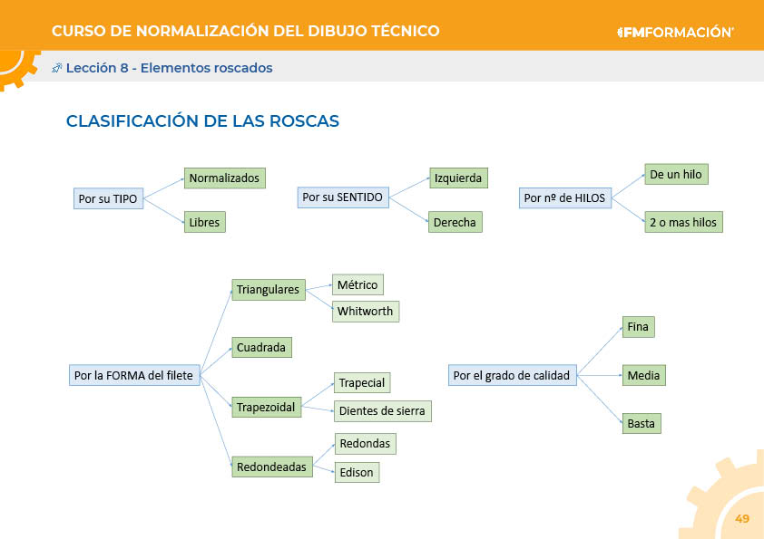This screenshot has width=764, height=539.
Task: Click the 'Media' box
Action: coord(643,375)
